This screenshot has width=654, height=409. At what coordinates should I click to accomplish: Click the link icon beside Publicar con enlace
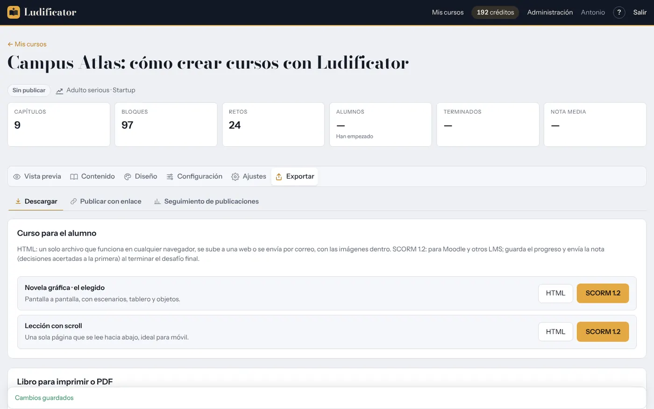(x=73, y=201)
